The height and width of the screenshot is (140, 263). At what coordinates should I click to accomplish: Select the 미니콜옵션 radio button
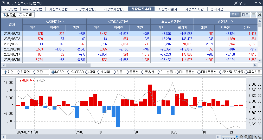click(185, 72)
